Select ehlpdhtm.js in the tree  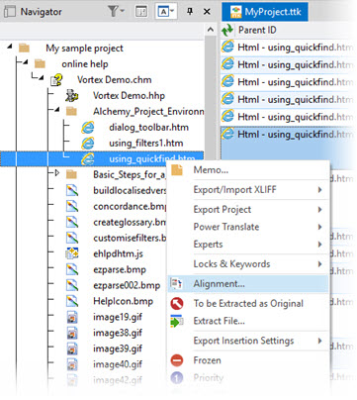(118, 253)
